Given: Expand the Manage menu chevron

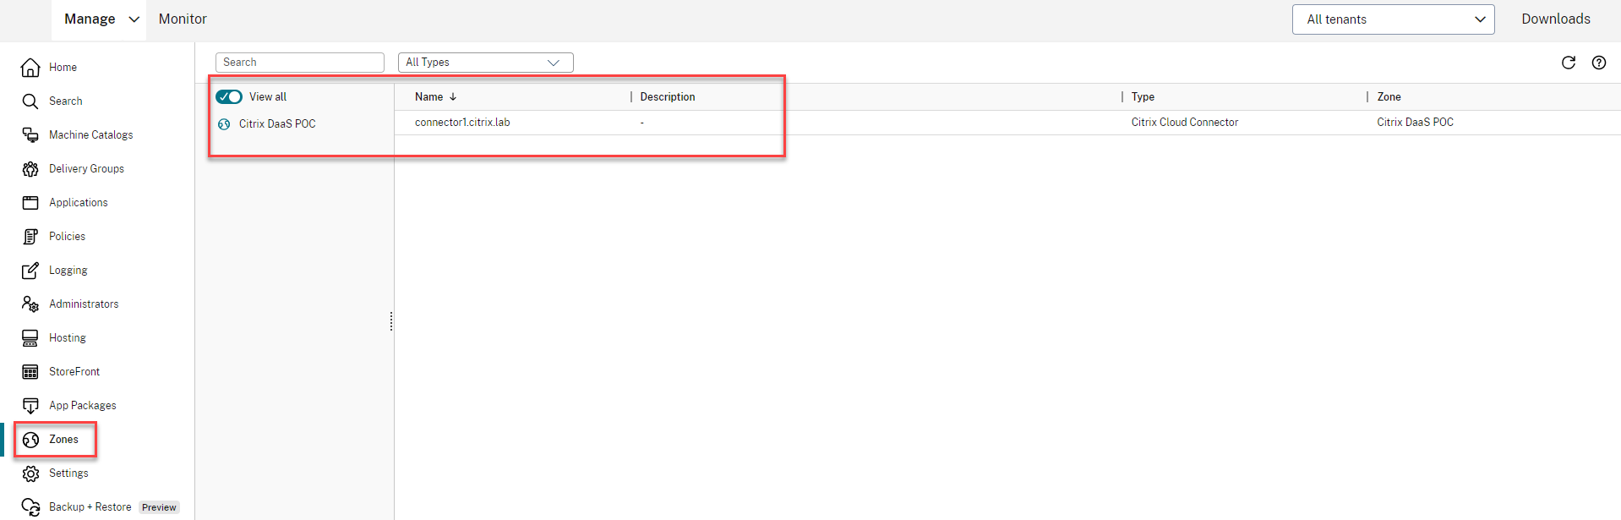Looking at the screenshot, I should (134, 19).
